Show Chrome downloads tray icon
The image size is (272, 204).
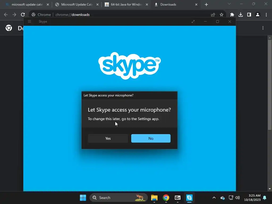[241, 15]
